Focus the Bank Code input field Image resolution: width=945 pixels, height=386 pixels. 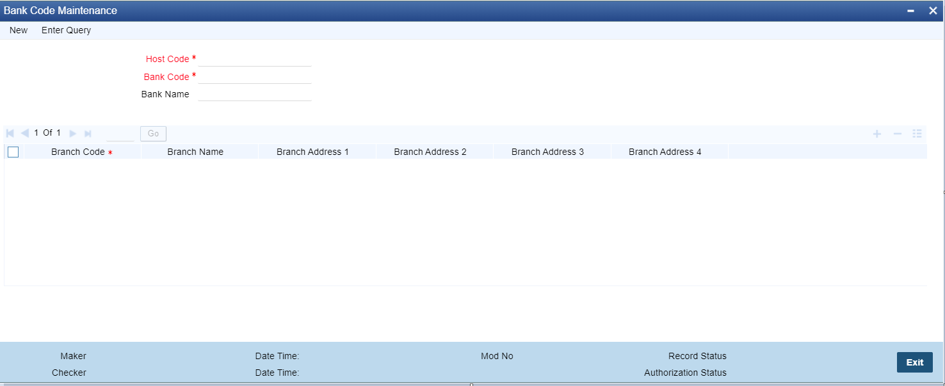(x=255, y=77)
